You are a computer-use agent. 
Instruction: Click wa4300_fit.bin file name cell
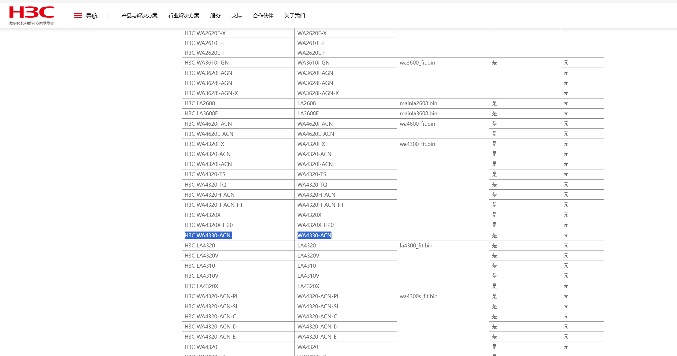tap(417, 144)
